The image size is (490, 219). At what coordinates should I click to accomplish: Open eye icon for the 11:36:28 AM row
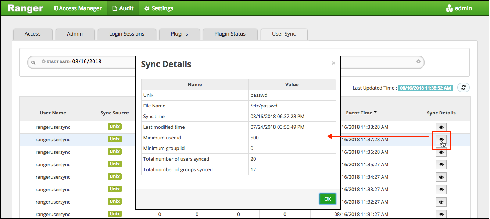[x=441, y=152]
